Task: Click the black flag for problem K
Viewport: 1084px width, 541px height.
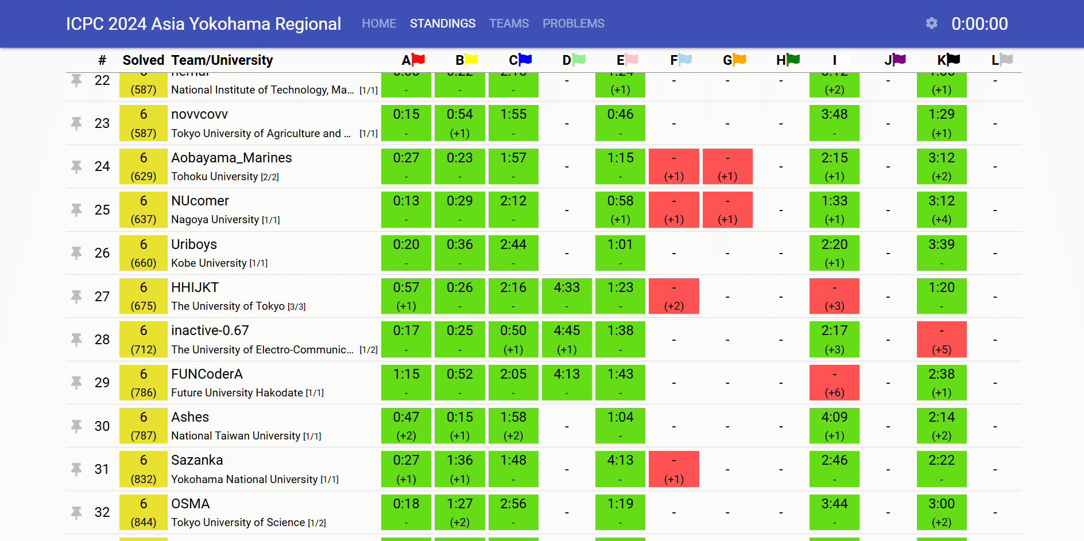Action: click(x=953, y=59)
